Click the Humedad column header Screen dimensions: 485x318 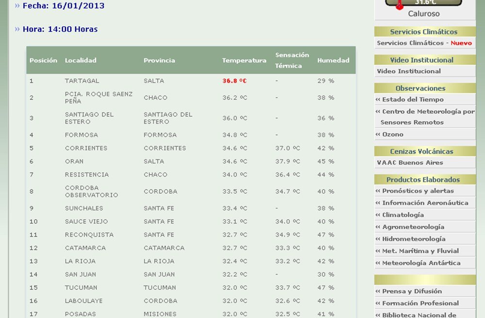pyautogui.click(x=333, y=61)
